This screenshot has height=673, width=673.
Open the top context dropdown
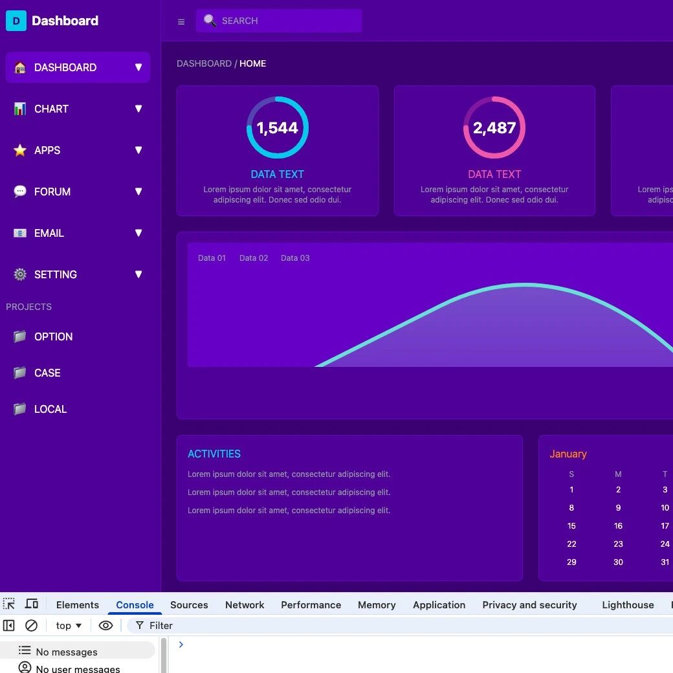click(x=69, y=625)
